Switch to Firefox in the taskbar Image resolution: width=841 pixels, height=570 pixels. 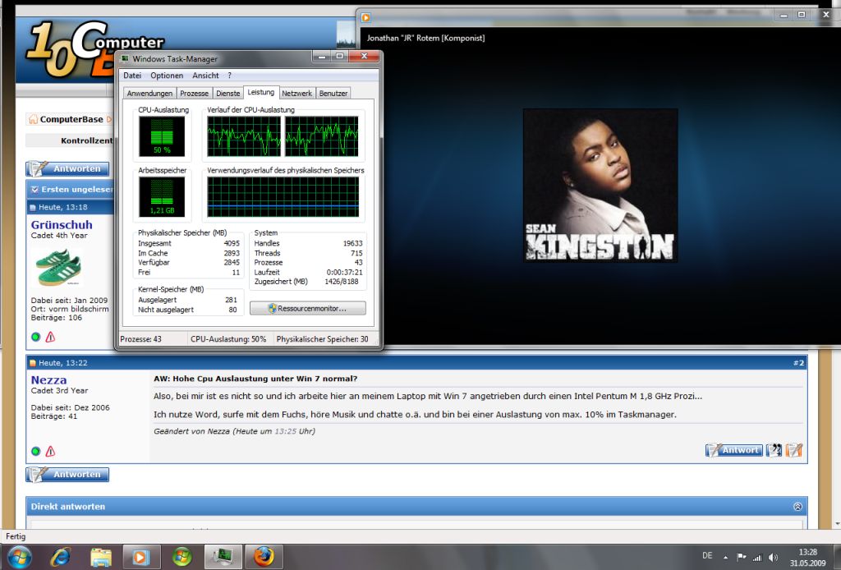(x=264, y=557)
